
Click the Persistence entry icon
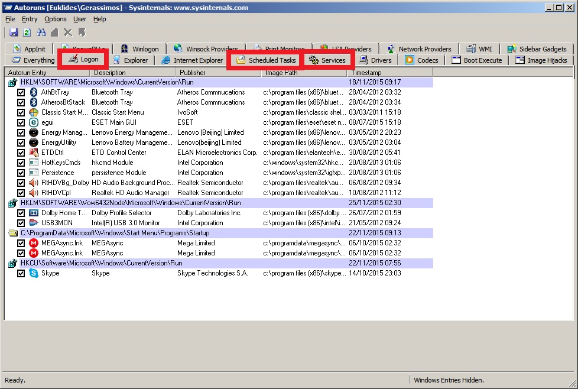(x=34, y=173)
